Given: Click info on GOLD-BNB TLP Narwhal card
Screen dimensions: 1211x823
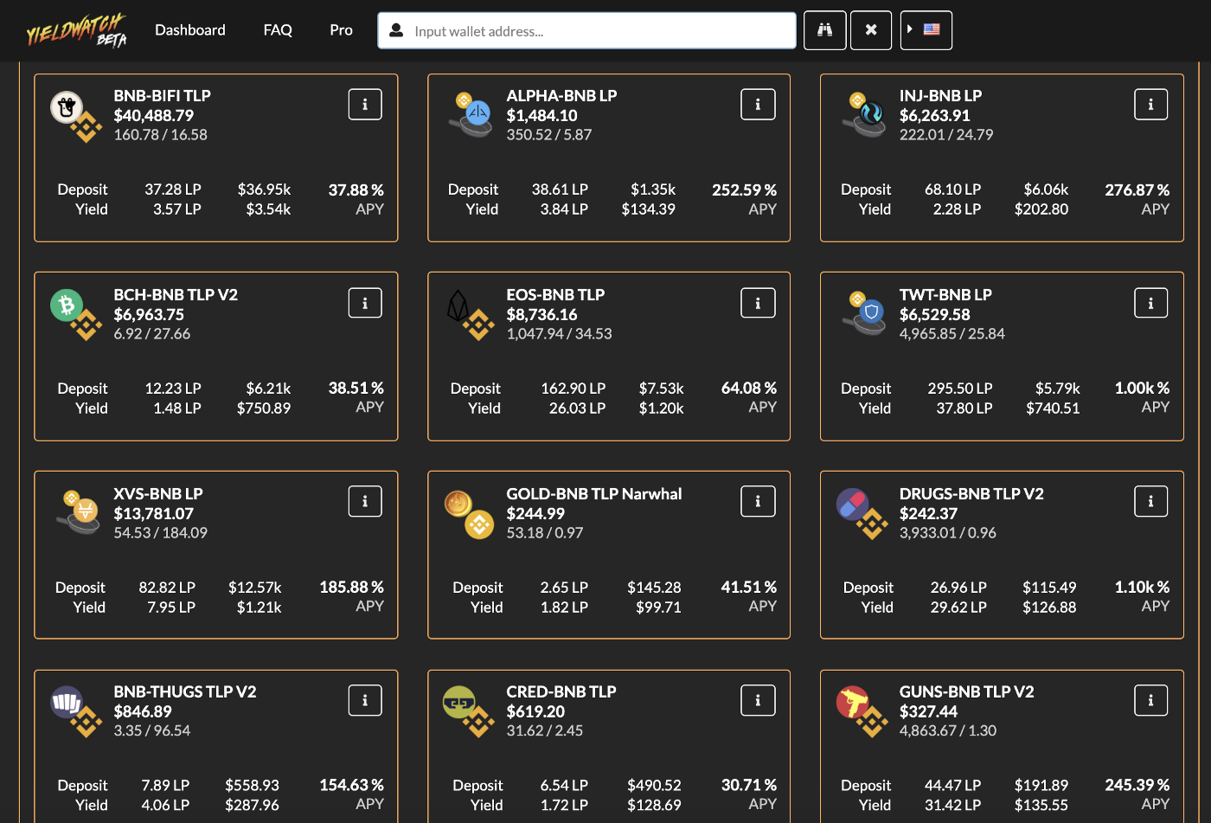Looking at the screenshot, I should point(758,501).
